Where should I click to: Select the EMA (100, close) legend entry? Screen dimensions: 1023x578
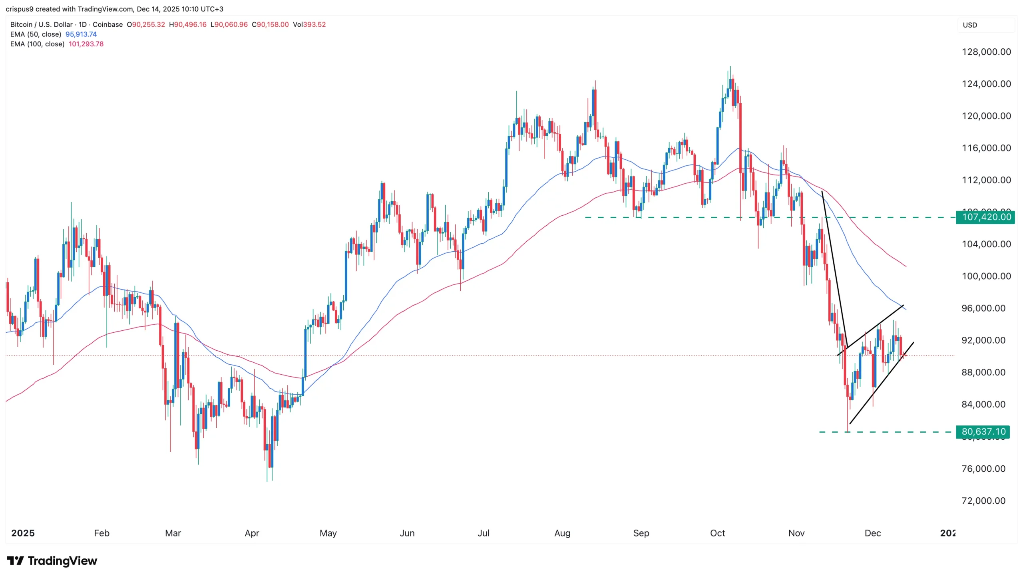pos(37,44)
